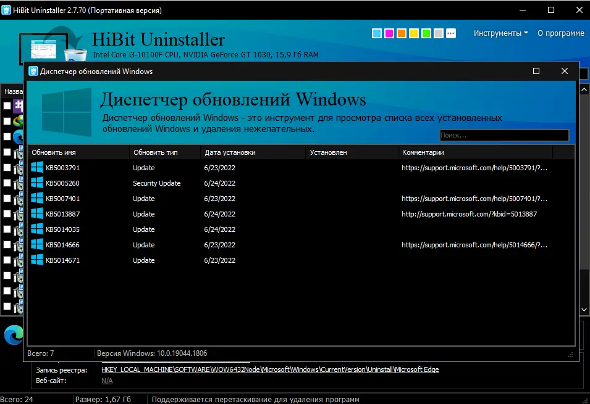This screenshot has width=590, height=404.
Task: Select the magenta theme color swatch
Action: (x=389, y=33)
